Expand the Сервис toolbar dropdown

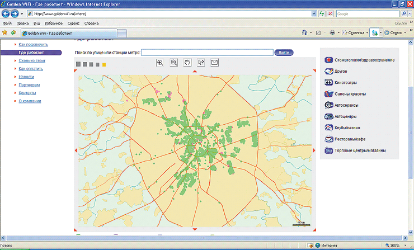405,33
